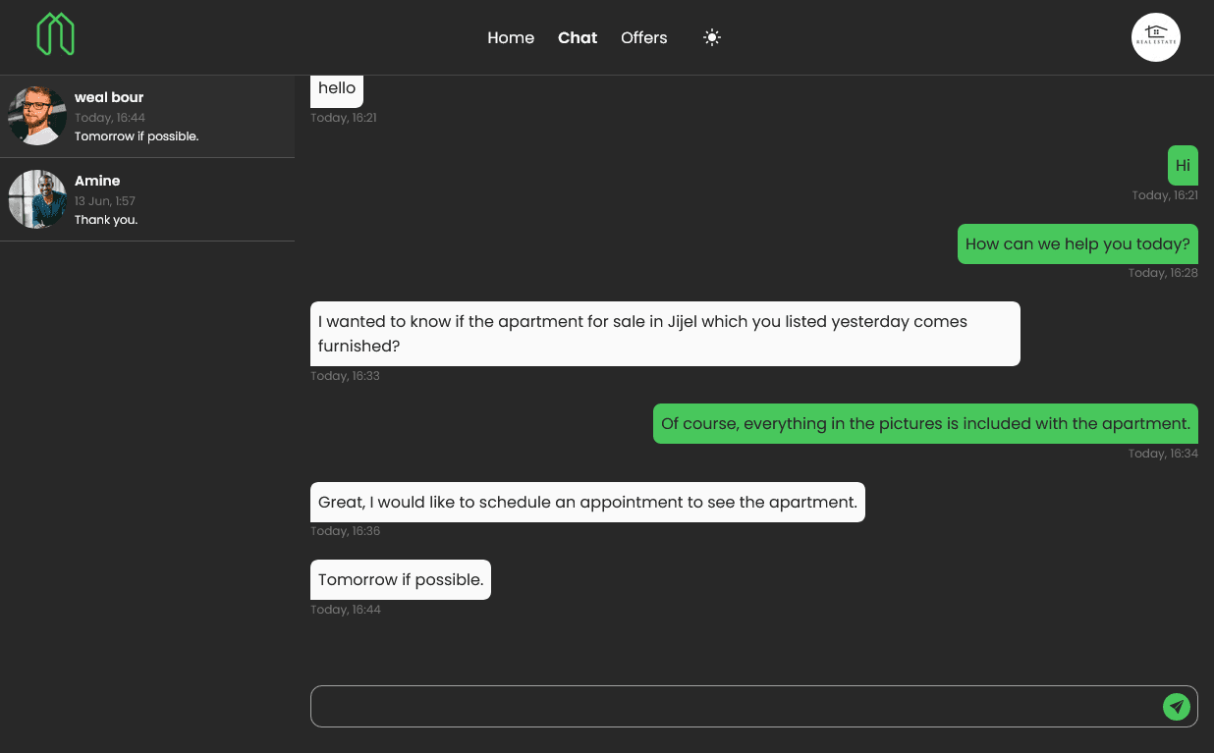The image size is (1214, 753).
Task: Click the message input field
Action: pyautogui.click(x=688, y=706)
